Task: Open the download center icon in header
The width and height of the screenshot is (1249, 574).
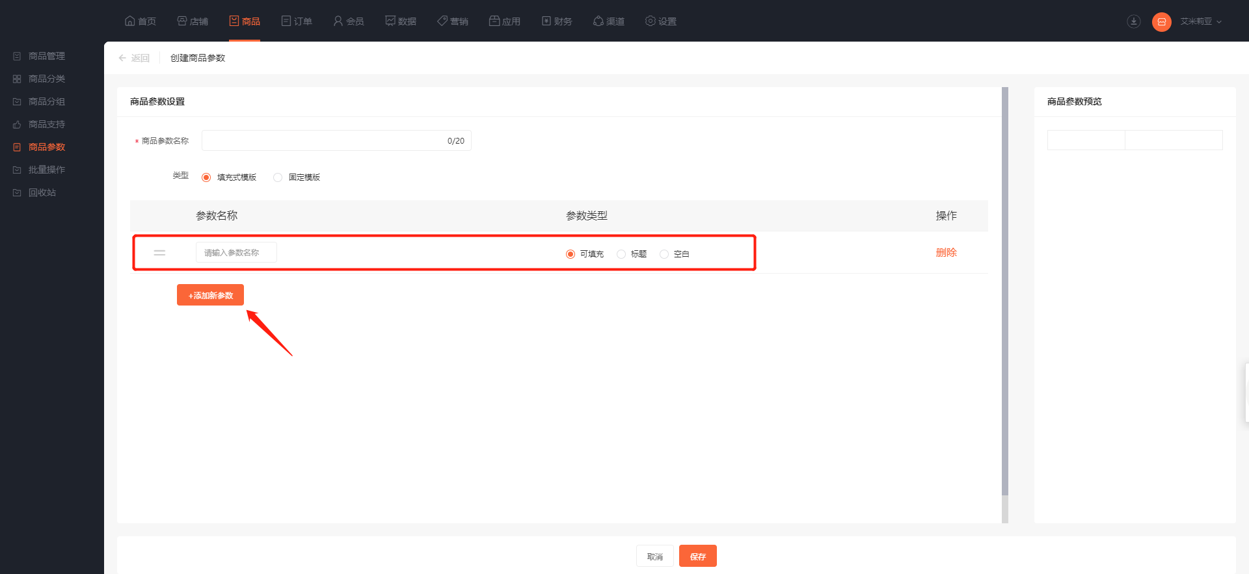Action: 1134,21
